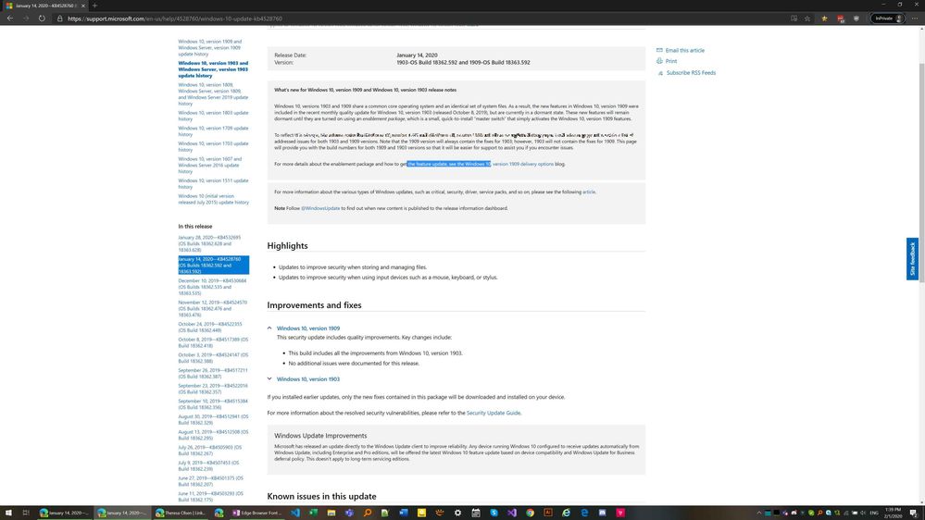Open a new browser tab
Screen dimensions: 925x520
tap(94, 6)
